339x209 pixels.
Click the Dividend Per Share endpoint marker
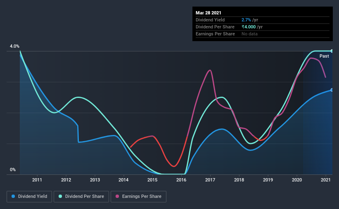point(332,51)
